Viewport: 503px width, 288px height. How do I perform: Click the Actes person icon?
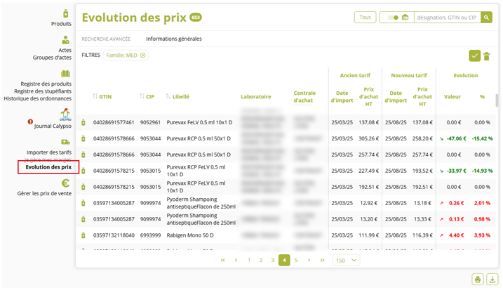(x=65, y=40)
